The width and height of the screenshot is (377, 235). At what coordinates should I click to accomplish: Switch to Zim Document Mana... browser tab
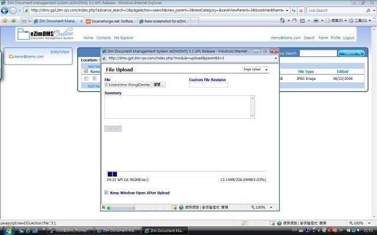coord(58,21)
